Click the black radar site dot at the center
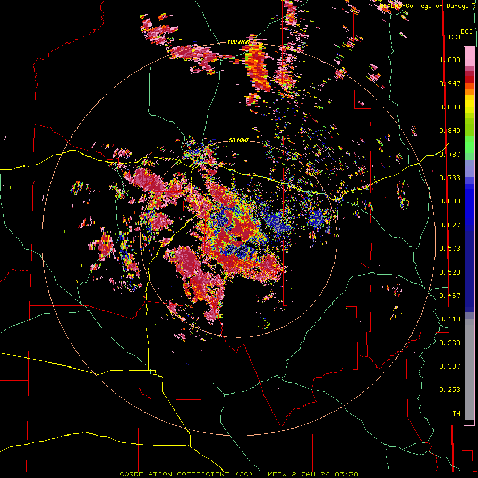478x478 pixels. click(238, 239)
